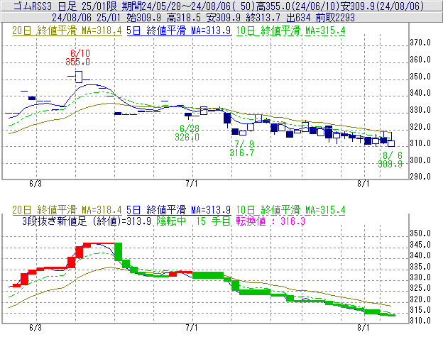Click the 7/1 date label on lower chart
This screenshot has height=337, width=443.
(192, 327)
